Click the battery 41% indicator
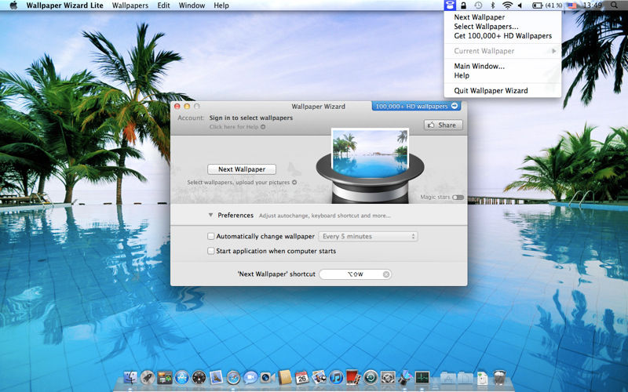This screenshot has height=392, width=628. pos(547,5)
